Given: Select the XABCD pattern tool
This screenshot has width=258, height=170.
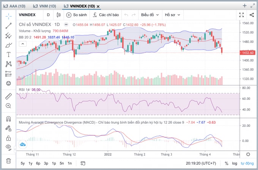Looking at the screenshot, I should pos(9,64).
